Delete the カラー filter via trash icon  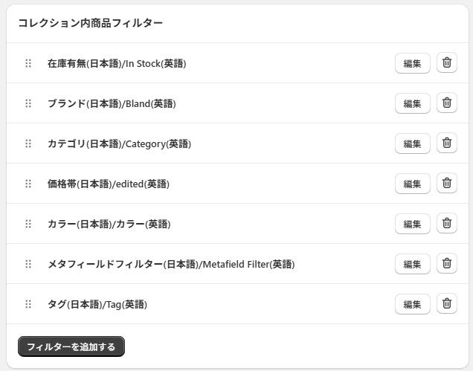(x=447, y=223)
